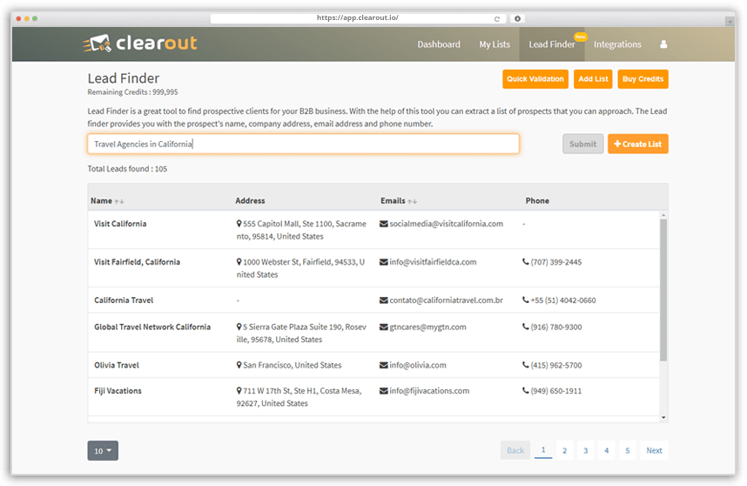Click envelope icon for info@visitfairfieldca.com

point(383,262)
